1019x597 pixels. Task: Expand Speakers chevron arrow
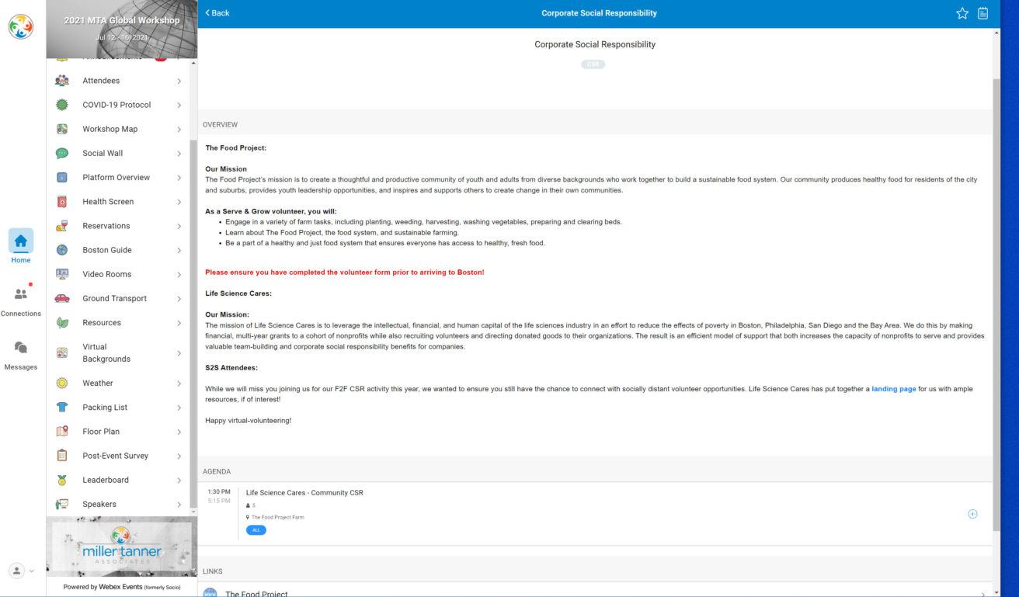click(179, 505)
